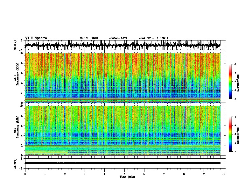The width and height of the screenshot is (252, 195).
Task: Click the "VLF Spectra" plot title
Action: 36,38
